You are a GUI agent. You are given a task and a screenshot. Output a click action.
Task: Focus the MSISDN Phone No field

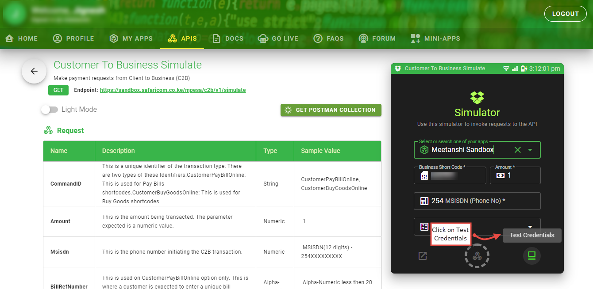477,201
